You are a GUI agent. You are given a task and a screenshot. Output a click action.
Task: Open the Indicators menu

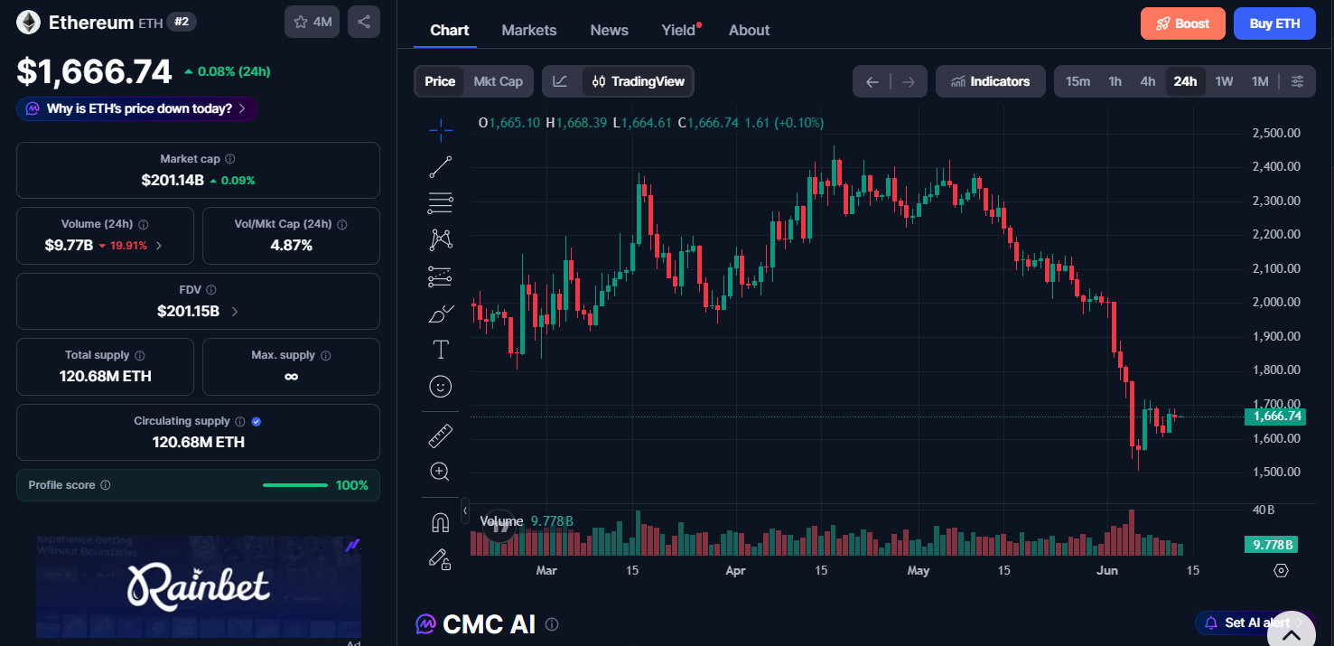click(x=991, y=81)
